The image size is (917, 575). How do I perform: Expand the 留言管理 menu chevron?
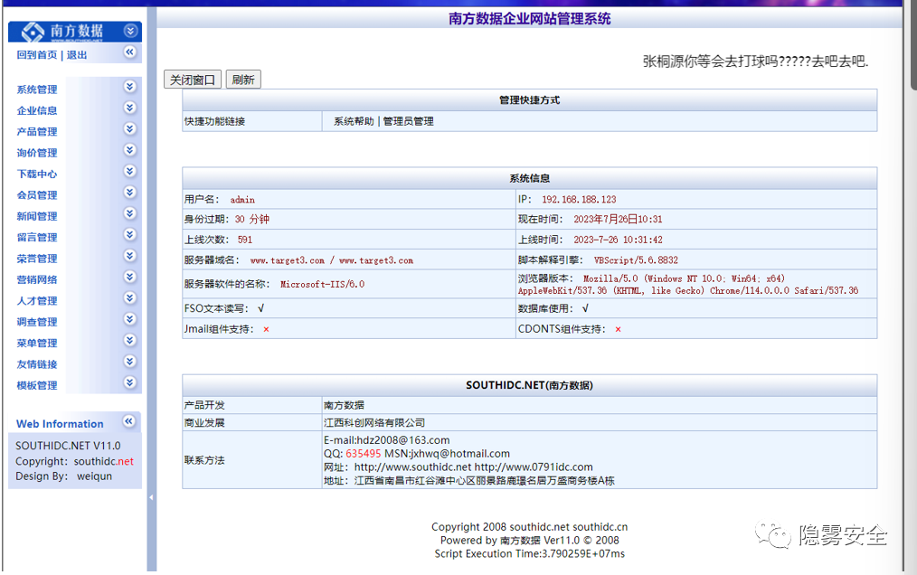tap(130, 234)
